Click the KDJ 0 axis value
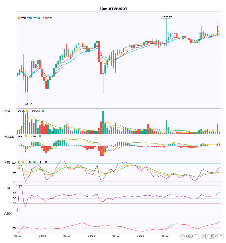 (x=14, y=182)
